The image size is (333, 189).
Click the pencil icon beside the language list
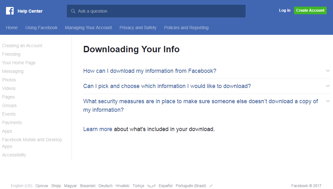pos(211,186)
